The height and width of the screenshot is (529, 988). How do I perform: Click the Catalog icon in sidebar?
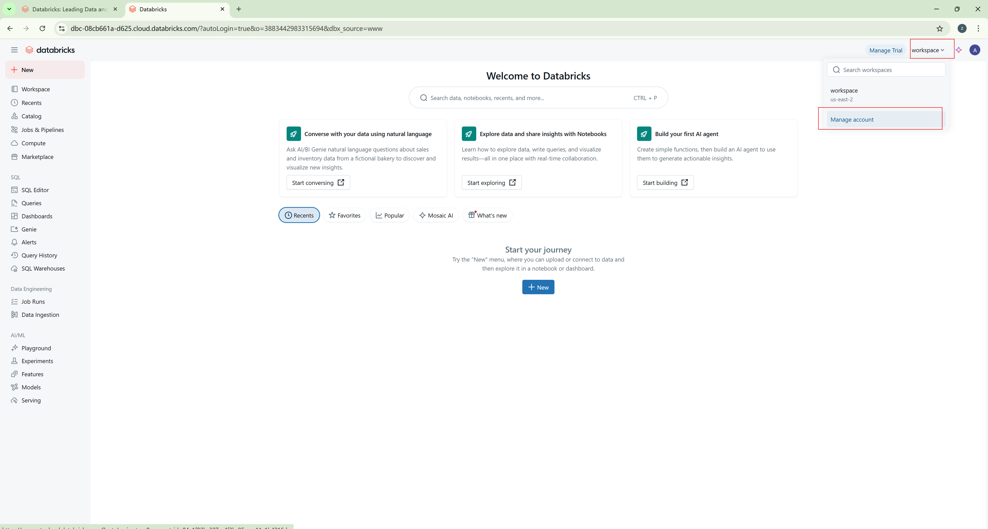tap(15, 116)
